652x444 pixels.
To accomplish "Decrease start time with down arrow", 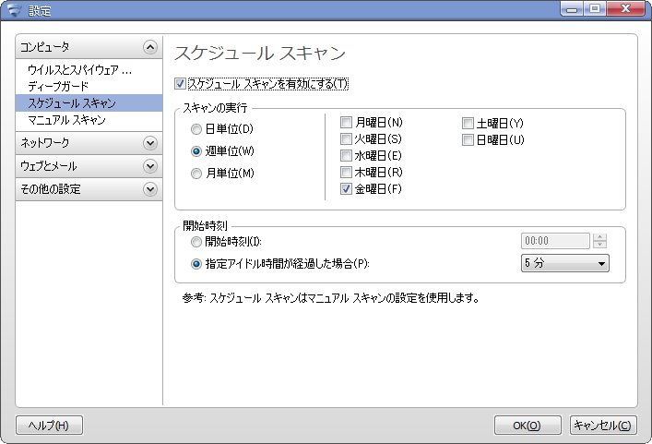I will [599, 245].
